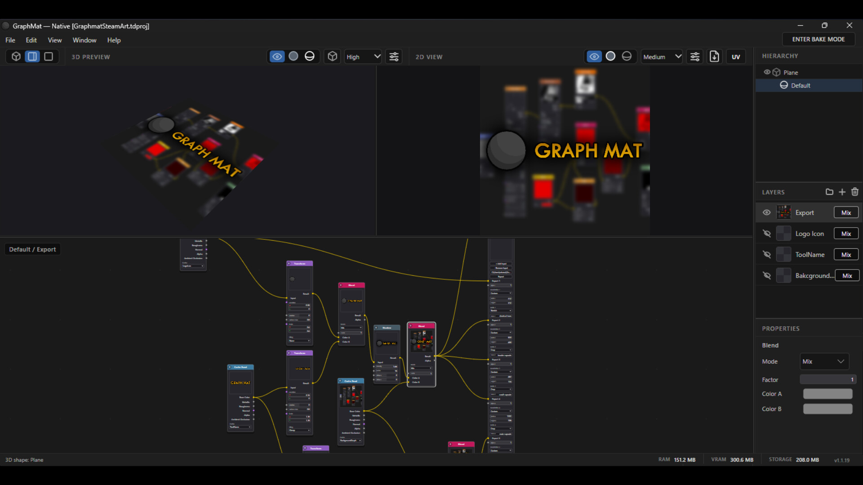Select half-sphere material mode in 3D preview
Viewport: 863px width, 485px height.
(310, 56)
